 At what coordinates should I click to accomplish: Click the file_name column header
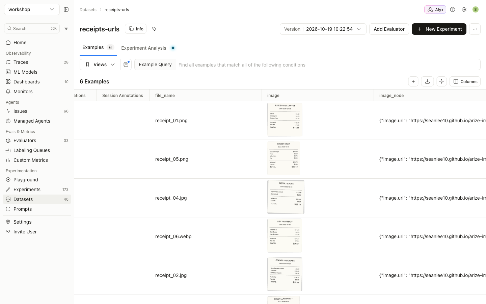point(206,96)
